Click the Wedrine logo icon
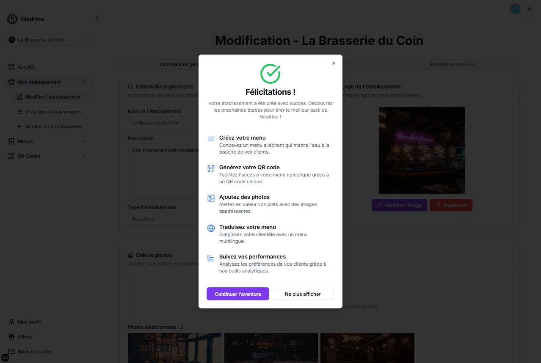The image size is (541, 363). (x=12, y=19)
